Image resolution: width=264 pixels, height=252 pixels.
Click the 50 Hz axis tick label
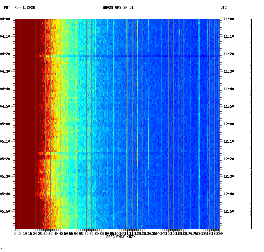pyautogui.click(x=65, y=233)
